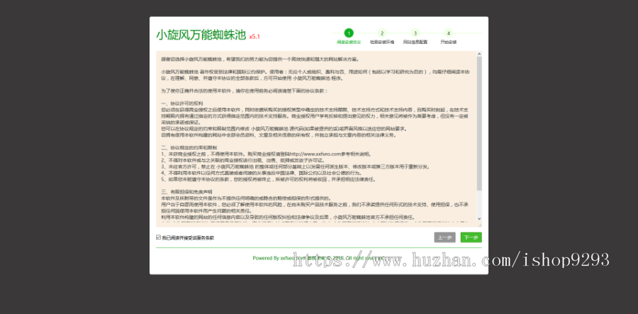Select the 检测安装环境 step label
638x314 pixels.
click(x=381, y=42)
